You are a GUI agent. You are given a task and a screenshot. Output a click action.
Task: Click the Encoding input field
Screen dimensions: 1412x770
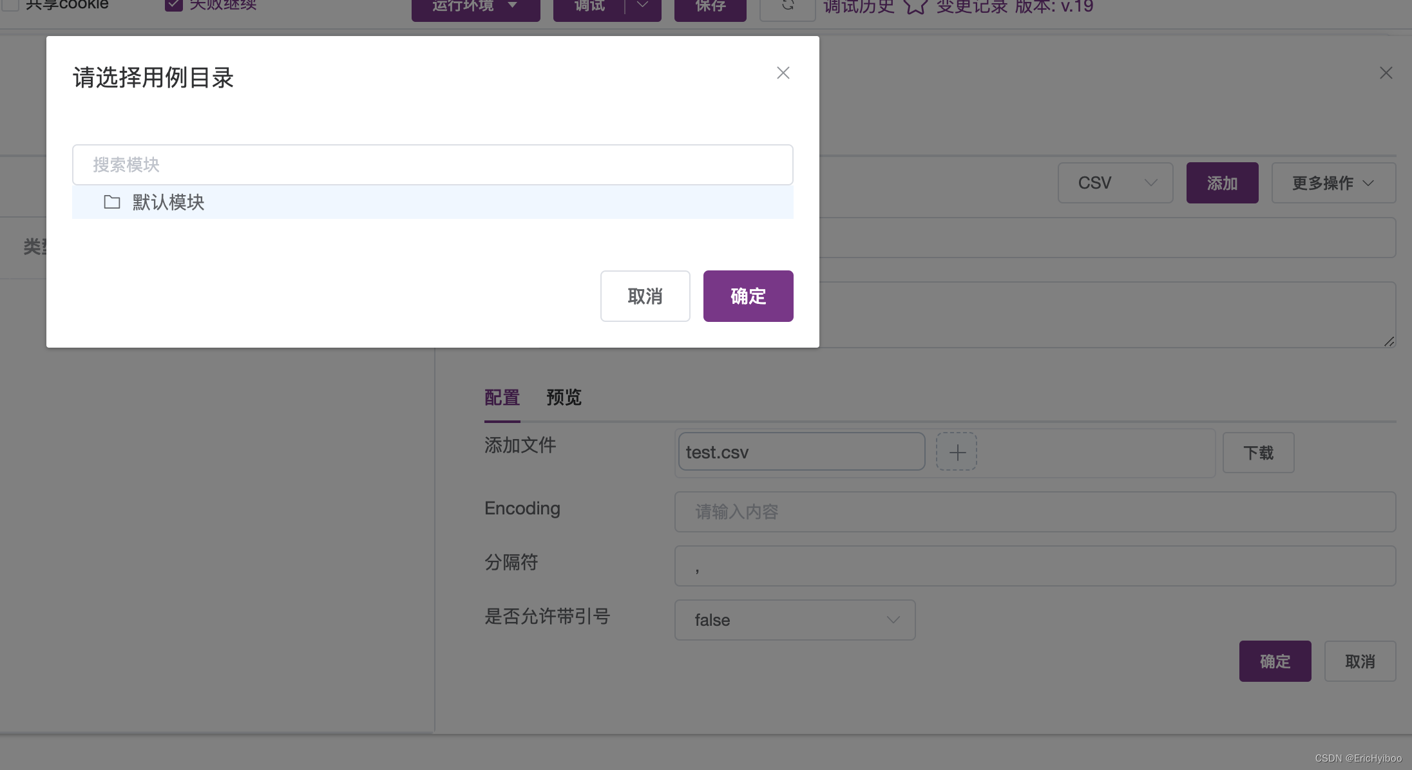coord(1035,512)
